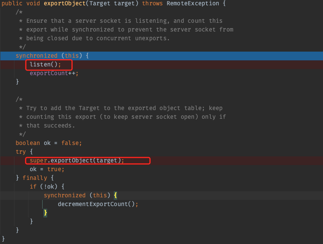Click the Target parameter type in signature

pos(101,3)
